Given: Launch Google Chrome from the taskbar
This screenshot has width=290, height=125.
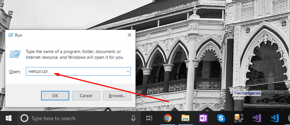Looking at the screenshot, I should click(168, 118).
